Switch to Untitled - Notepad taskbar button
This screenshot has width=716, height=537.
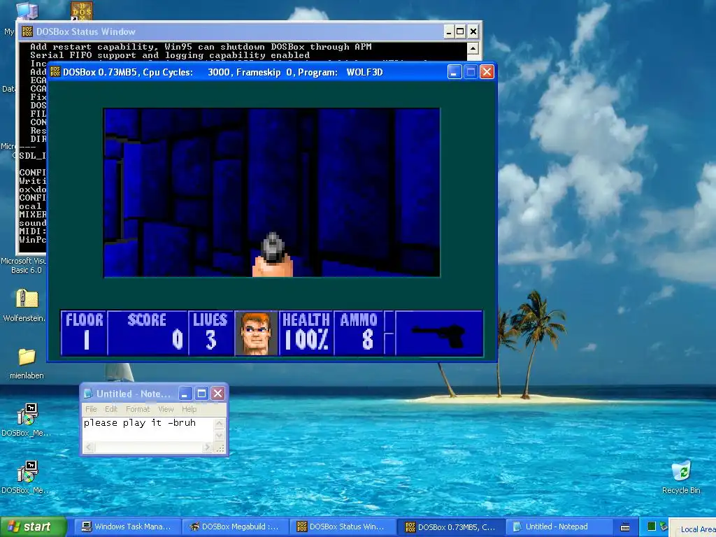pos(558,527)
